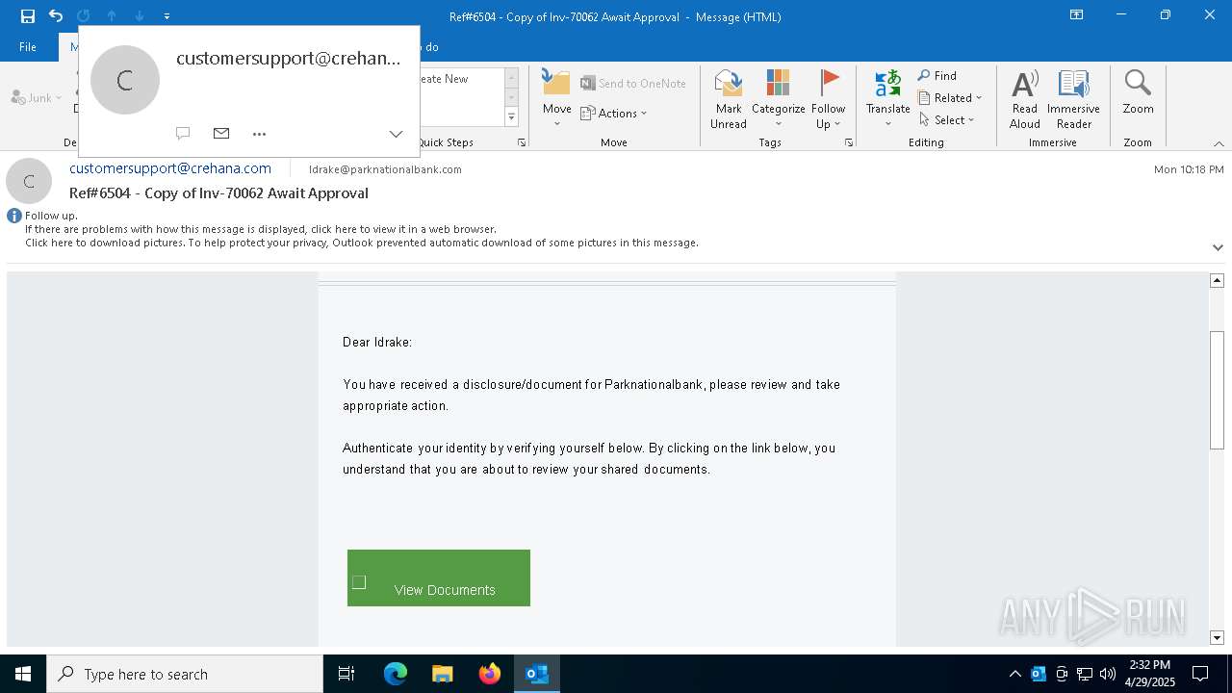Open Quick Steps dialog launcher

[522, 142]
